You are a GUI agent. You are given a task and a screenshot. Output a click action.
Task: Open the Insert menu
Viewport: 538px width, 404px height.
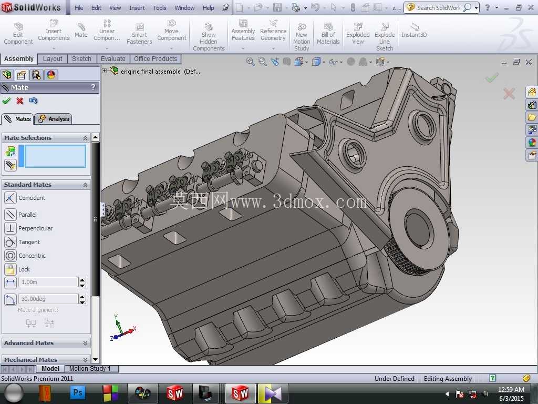[137, 7]
